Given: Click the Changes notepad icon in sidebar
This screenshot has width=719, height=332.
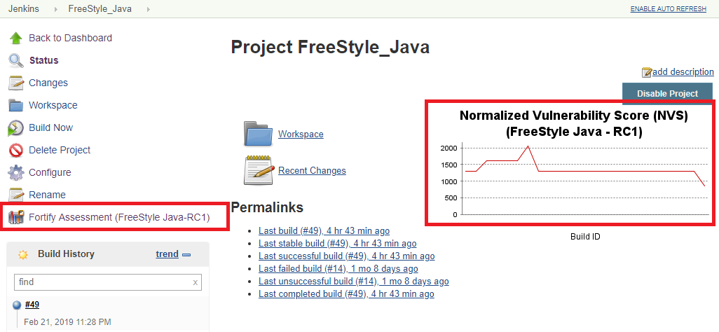Looking at the screenshot, I should click(x=15, y=83).
